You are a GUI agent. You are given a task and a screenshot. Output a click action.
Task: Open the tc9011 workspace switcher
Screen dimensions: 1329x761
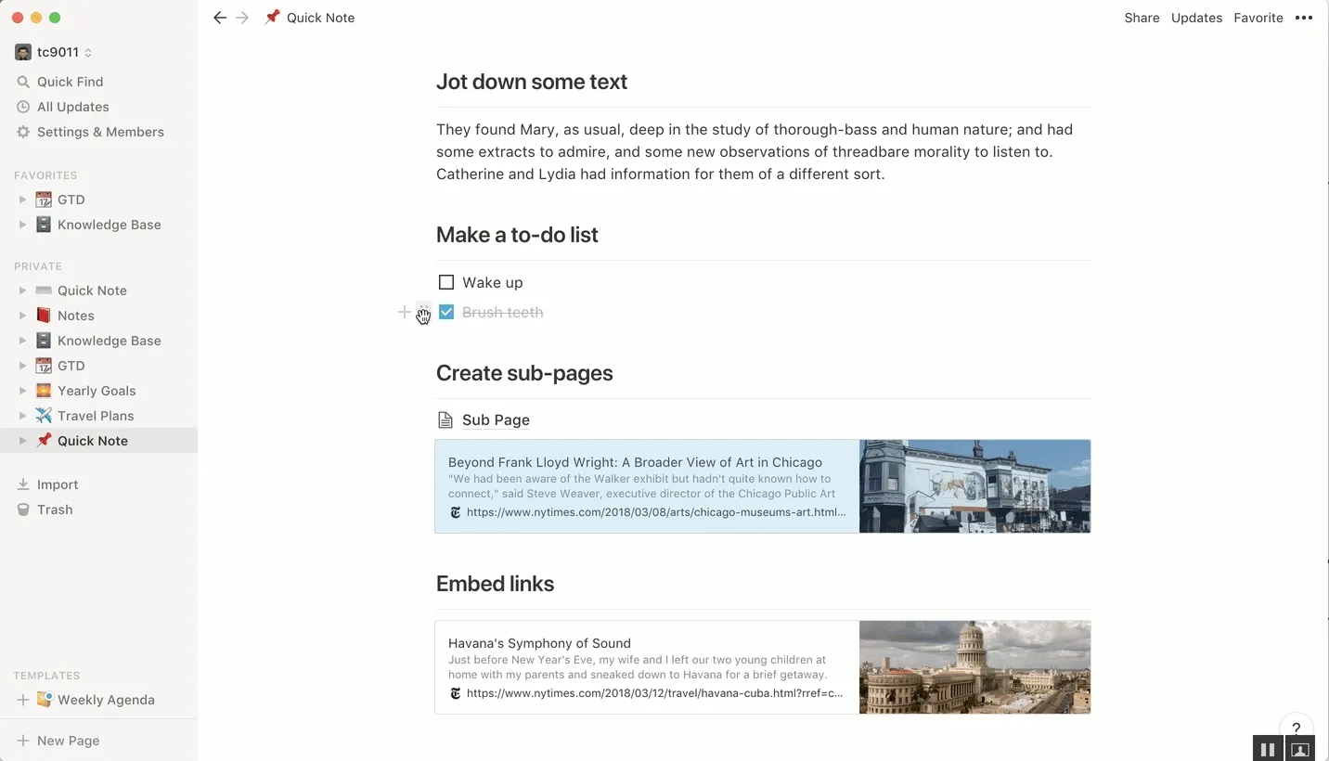(x=56, y=52)
